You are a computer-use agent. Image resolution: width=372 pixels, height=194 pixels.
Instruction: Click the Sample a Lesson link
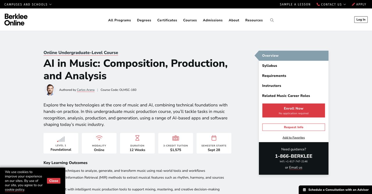point(295,4)
